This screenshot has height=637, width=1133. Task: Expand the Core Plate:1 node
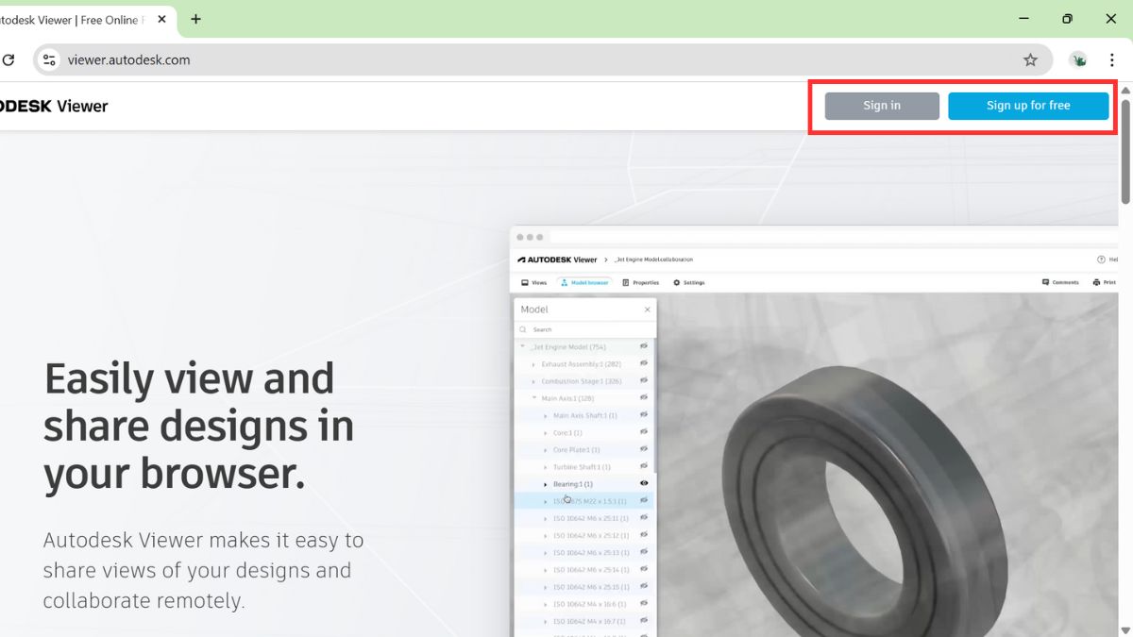click(x=545, y=449)
